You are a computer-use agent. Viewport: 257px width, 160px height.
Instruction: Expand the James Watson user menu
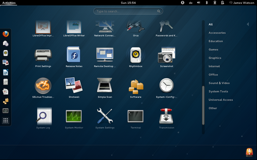click(x=242, y=3)
